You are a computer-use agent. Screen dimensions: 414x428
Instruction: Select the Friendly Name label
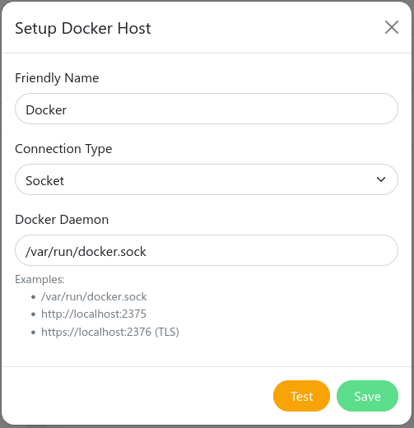(x=57, y=78)
